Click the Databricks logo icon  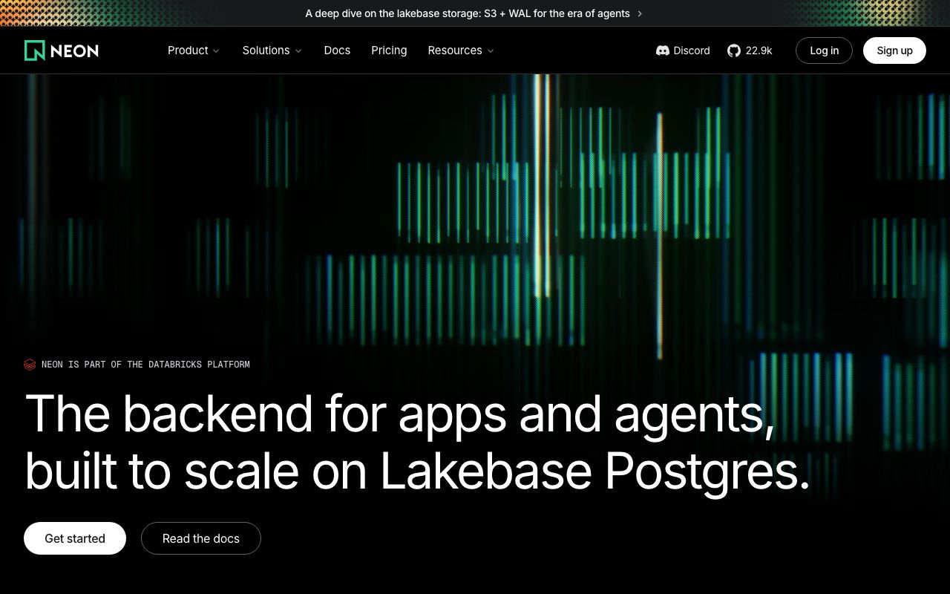pyautogui.click(x=30, y=365)
